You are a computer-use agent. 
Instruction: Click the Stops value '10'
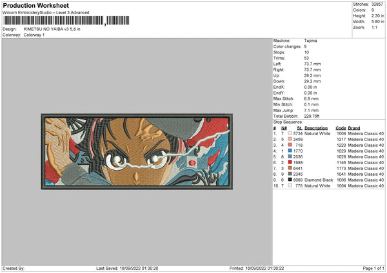(x=306, y=53)
